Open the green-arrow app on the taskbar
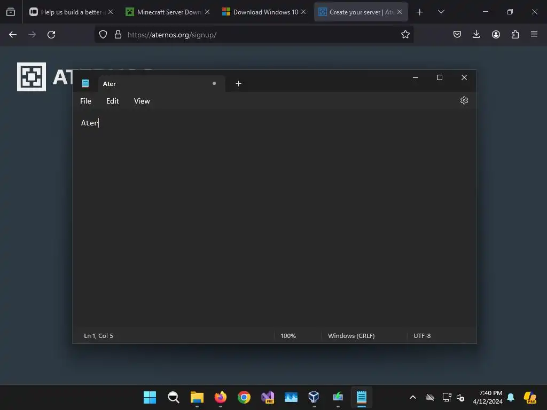 coord(338,397)
